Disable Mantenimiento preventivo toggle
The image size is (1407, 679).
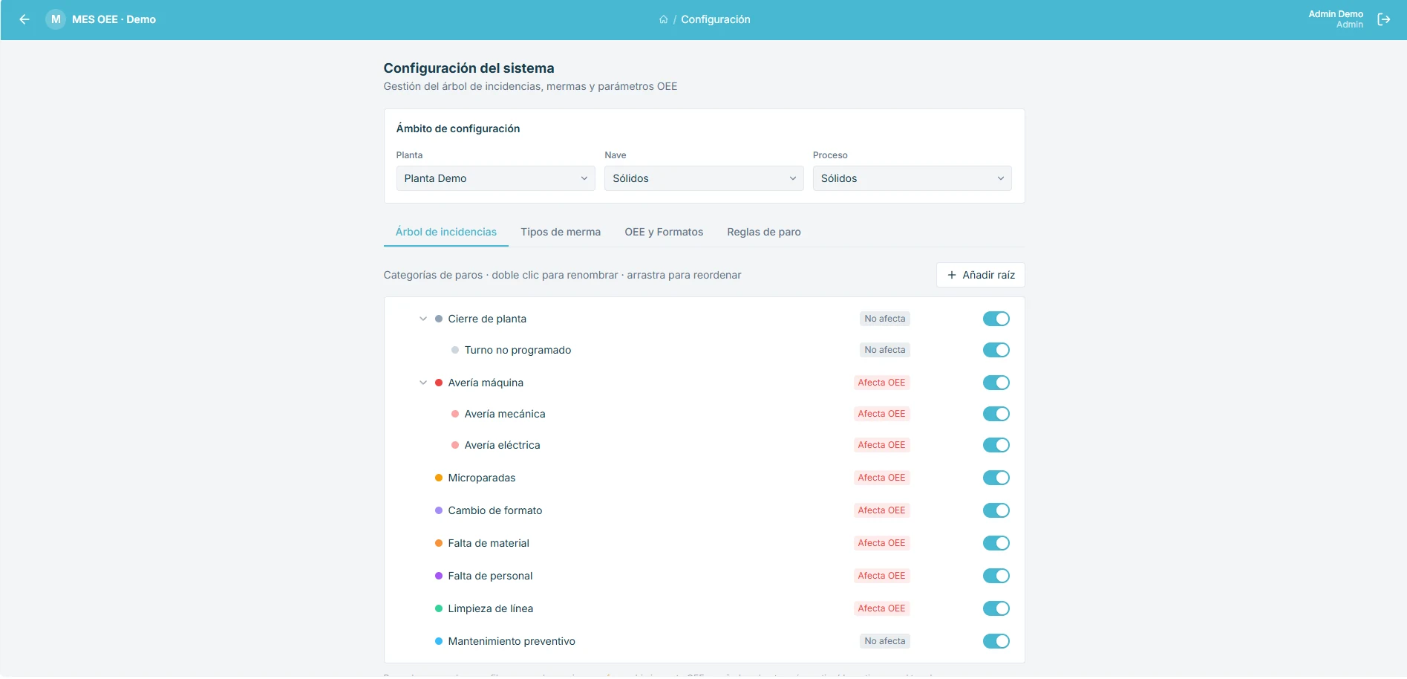click(996, 641)
